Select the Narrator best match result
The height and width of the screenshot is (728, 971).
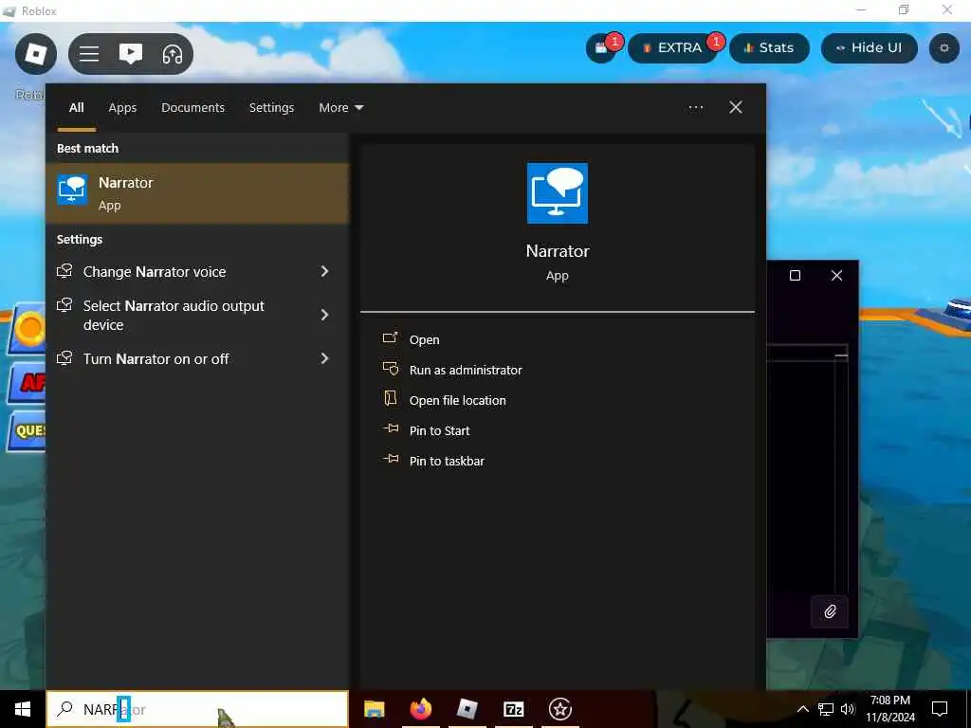point(197,193)
